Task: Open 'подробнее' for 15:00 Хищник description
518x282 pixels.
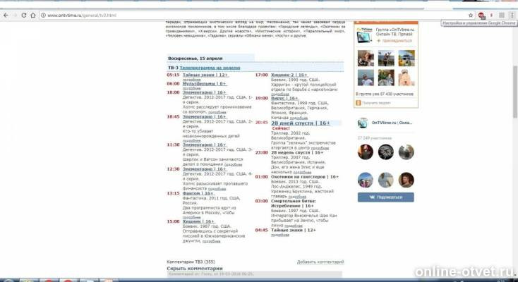Action: click(x=211, y=241)
